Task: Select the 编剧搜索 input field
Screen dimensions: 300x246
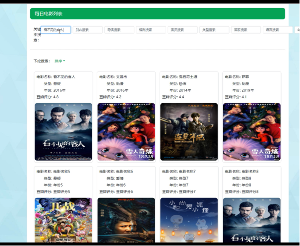Action: coord(151,30)
